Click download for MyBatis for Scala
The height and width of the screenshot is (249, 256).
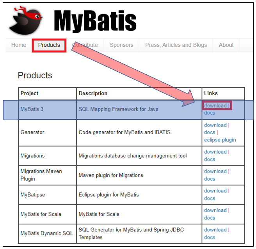tap(215, 210)
